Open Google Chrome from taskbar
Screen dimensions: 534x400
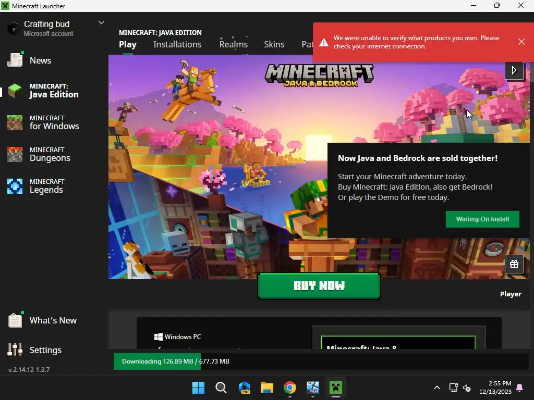(x=290, y=387)
